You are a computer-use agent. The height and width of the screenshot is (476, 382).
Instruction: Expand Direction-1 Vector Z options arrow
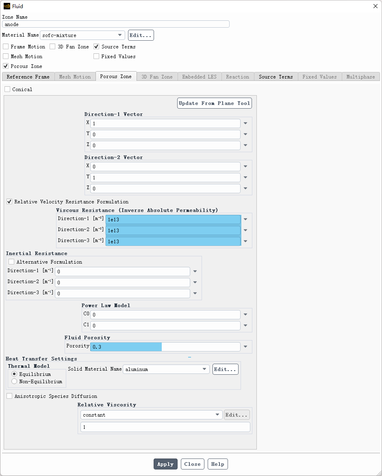coord(245,145)
